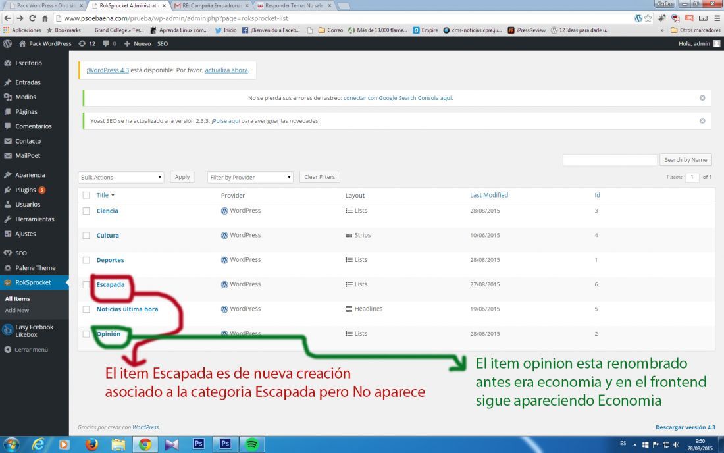The width and height of the screenshot is (724, 453).
Task: Switch to the Responder Tema browser tab
Action: point(294,5)
